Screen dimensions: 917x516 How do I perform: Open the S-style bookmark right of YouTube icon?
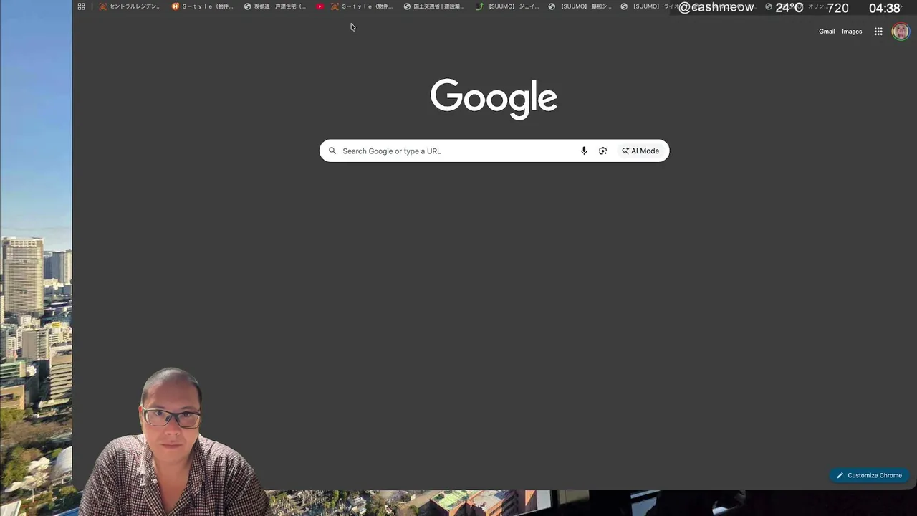[362, 6]
